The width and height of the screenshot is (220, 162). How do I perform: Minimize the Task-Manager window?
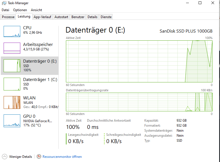(187, 3)
